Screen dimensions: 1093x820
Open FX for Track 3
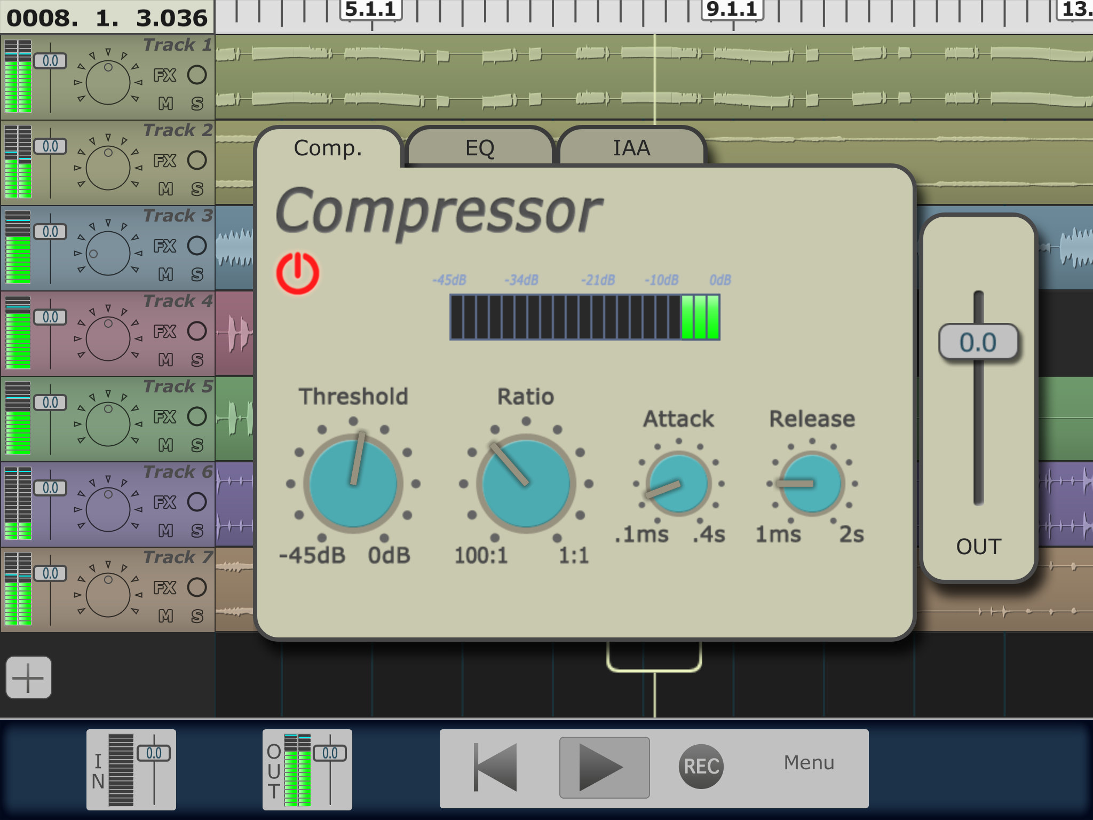pos(164,246)
